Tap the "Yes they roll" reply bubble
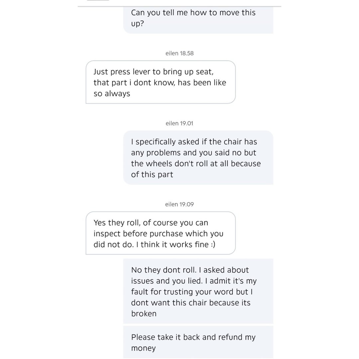The width and height of the screenshot is (359, 359). [161, 233]
